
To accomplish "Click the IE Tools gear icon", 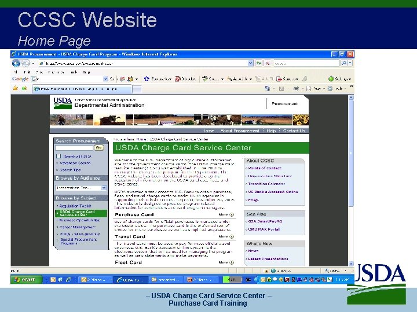I will [330, 88].
